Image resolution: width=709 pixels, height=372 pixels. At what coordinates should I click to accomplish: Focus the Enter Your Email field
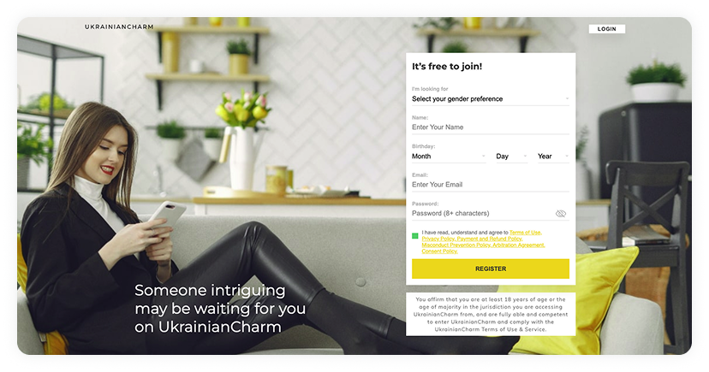coord(490,185)
